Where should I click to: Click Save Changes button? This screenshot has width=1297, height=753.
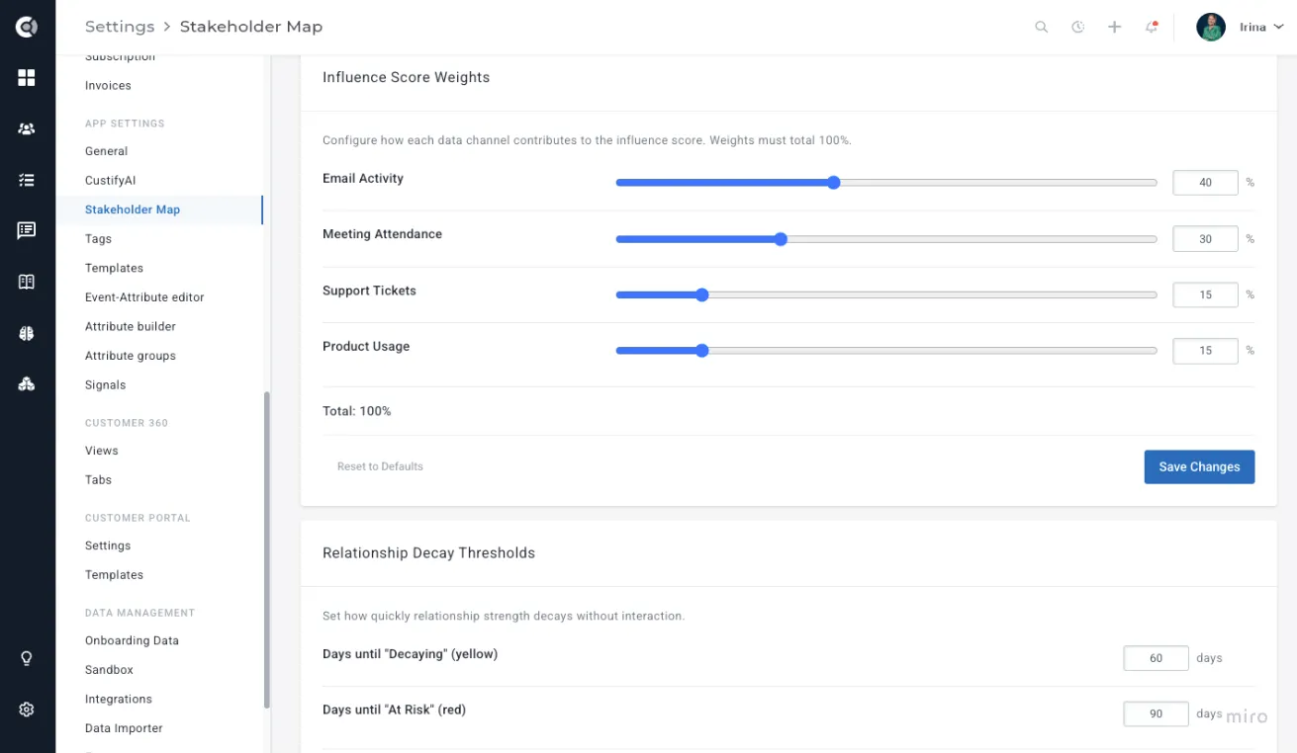tap(1199, 467)
